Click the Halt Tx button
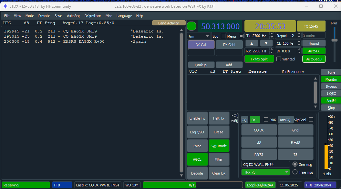Screen dimensions: 341x189 point(219,118)
